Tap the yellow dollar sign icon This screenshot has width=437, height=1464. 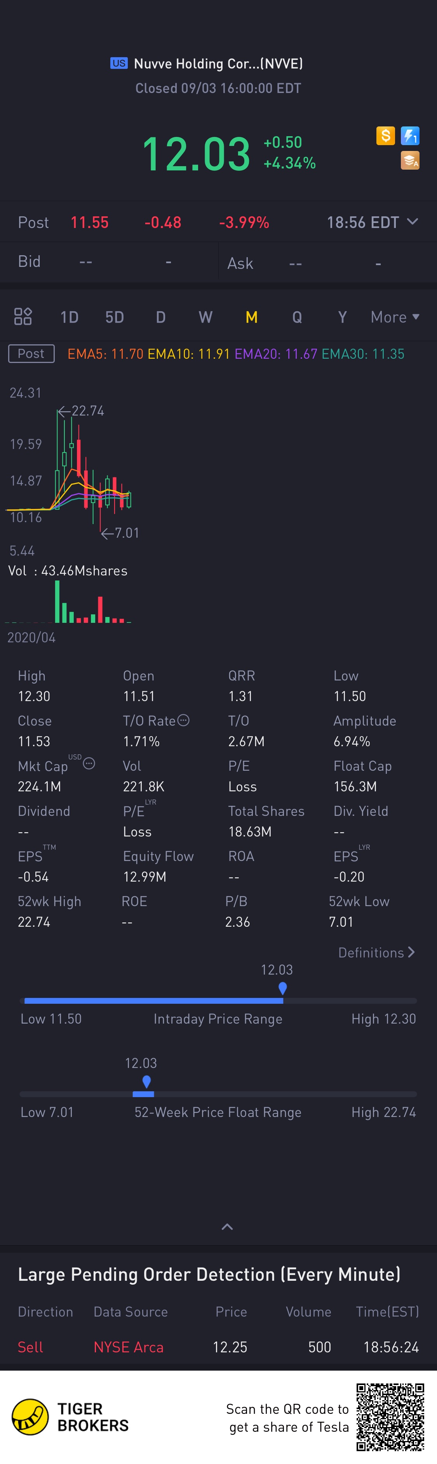pos(385,136)
